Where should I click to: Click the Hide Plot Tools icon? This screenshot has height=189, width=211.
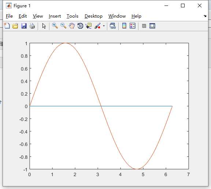144,26
